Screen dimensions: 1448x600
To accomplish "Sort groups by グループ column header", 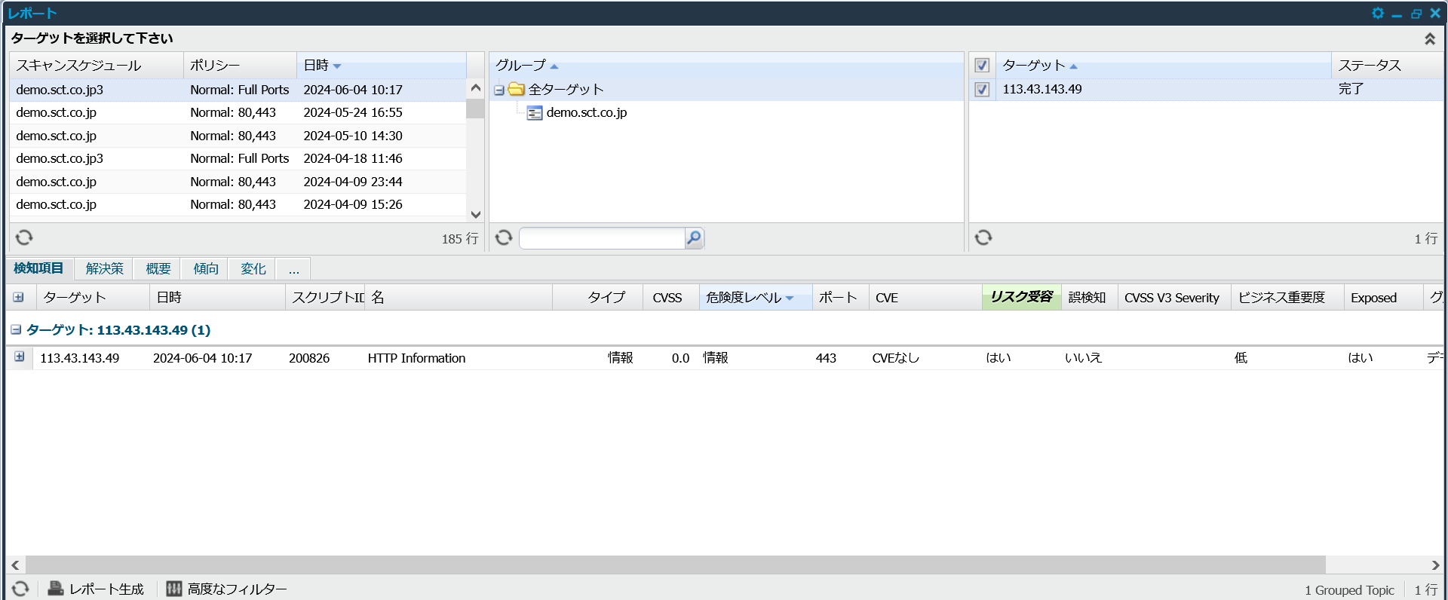I will tap(726, 66).
